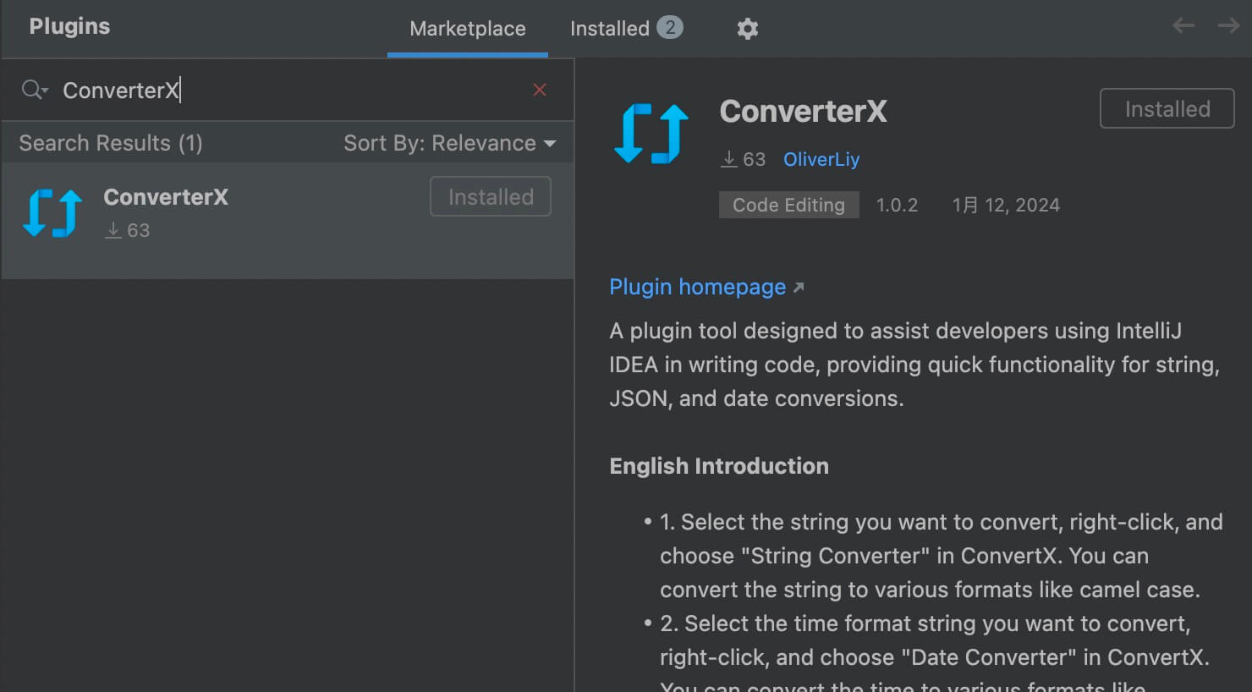The image size is (1252, 692).
Task: Click inside the plugin search field
Action: pos(254,90)
